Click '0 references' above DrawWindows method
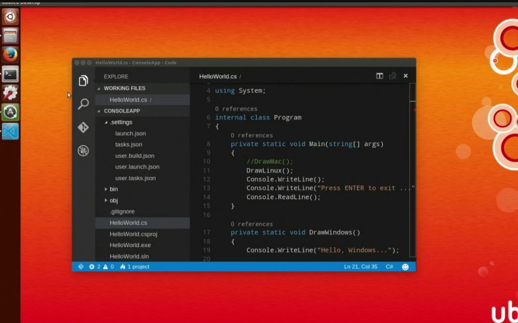This screenshot has width=518, height=323. [252, 224]
